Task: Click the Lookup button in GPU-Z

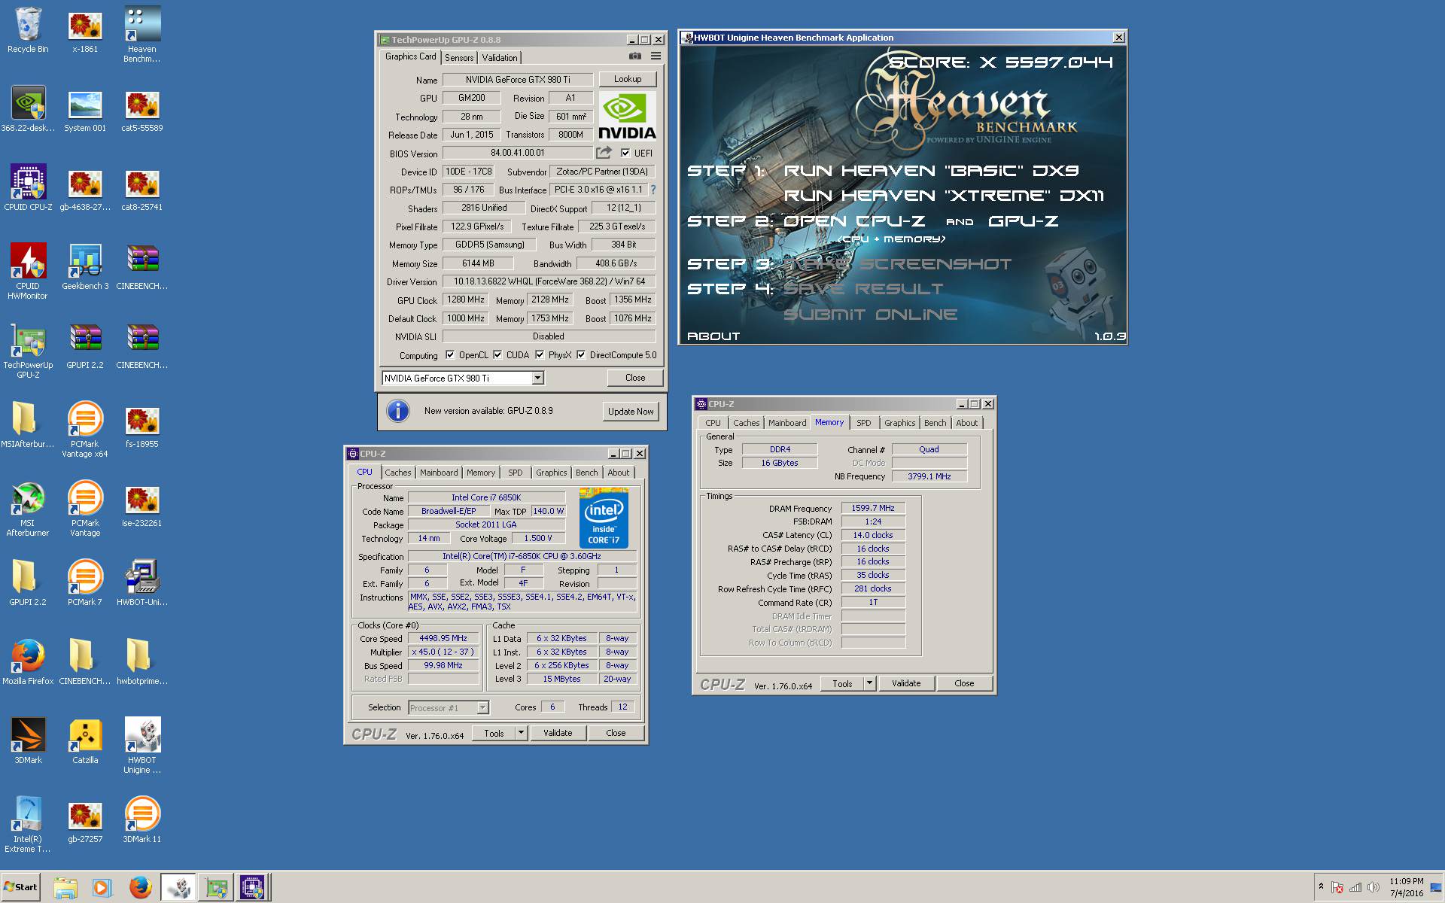Action: pos(628,79)
